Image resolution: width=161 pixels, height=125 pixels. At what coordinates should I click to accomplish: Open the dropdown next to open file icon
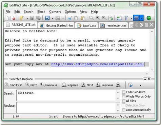[x=27, y=18]
